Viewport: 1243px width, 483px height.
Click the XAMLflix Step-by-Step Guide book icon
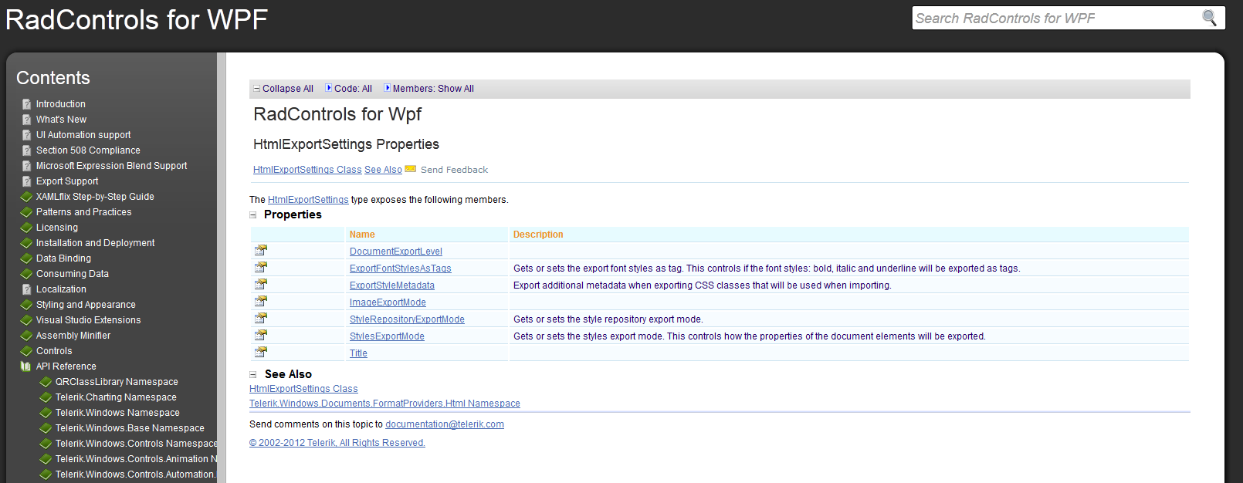tap(26, 197)
